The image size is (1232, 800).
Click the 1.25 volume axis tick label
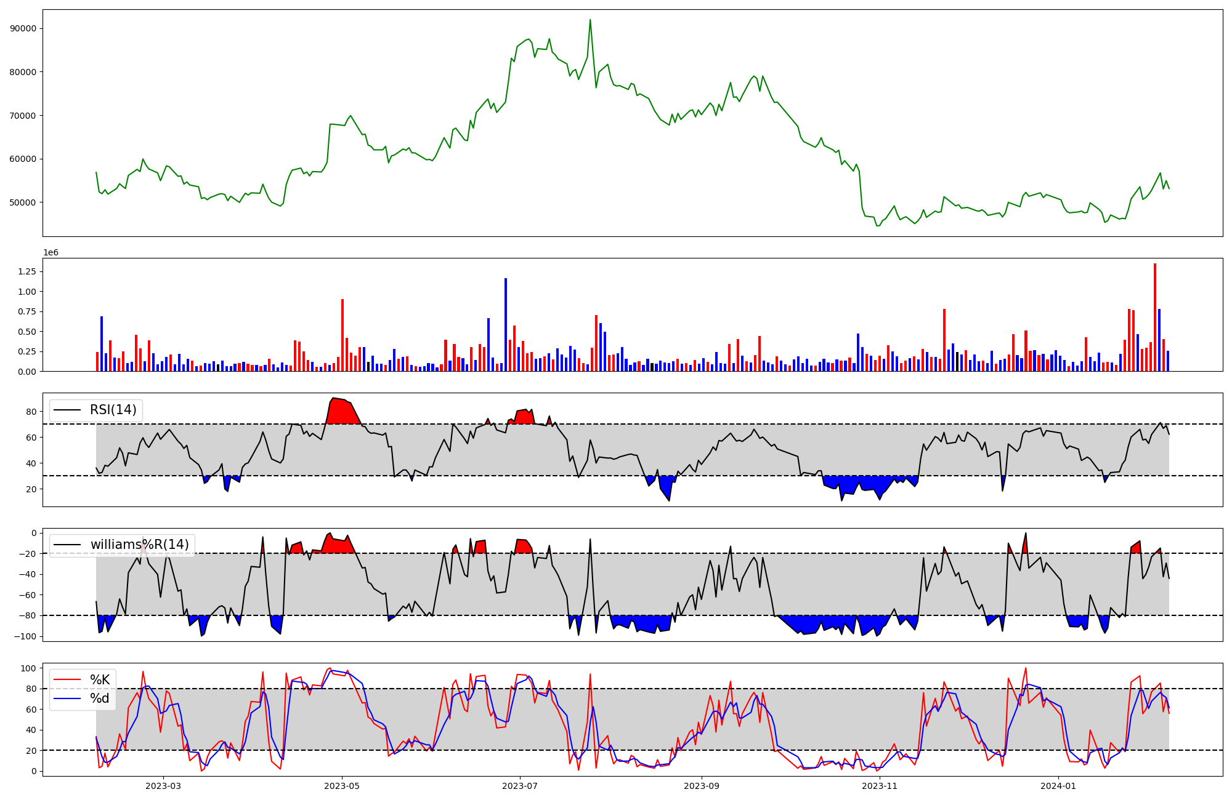pos(27,271)
